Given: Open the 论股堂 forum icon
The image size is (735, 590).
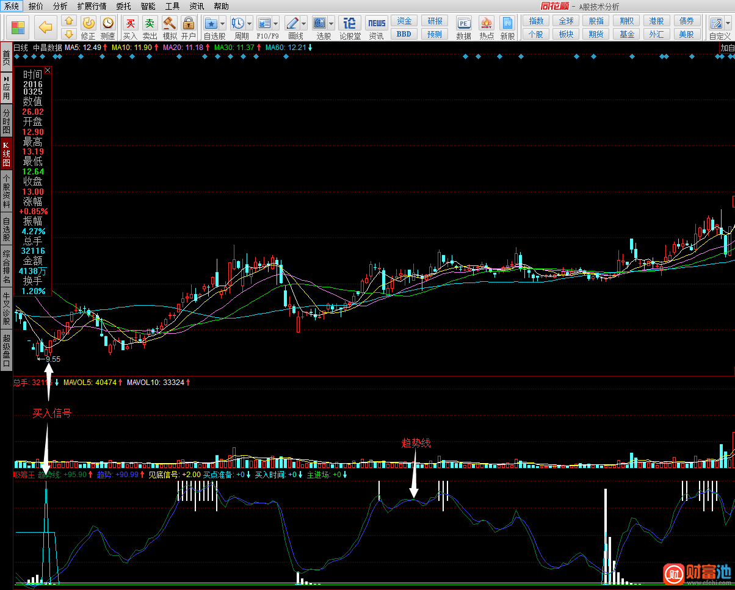Looking at the screenshot, I should (x=350, y=27).
